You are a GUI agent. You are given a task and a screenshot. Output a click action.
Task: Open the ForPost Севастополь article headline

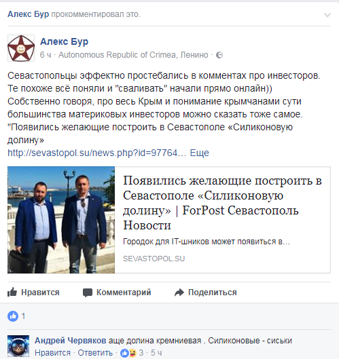point(222,203)
